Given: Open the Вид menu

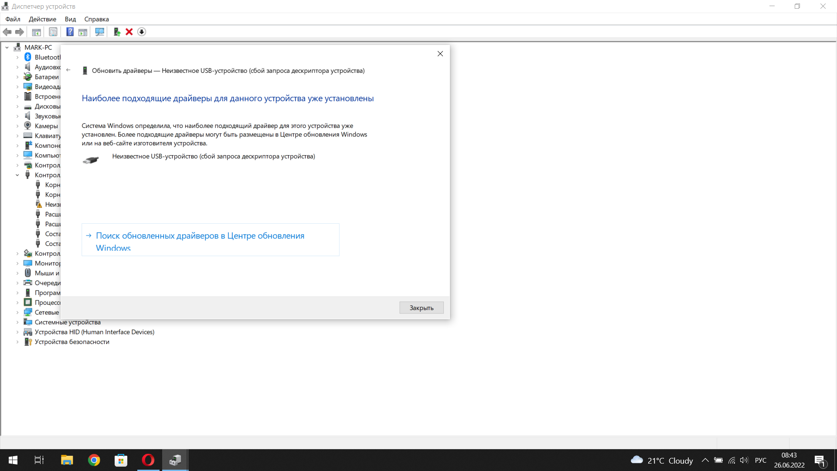Looking at the screenshot, I should pos(70,19).
